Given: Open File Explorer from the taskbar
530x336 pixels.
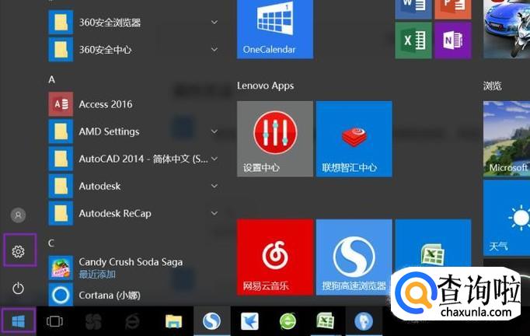Looking at the screenshot, I should tap(173, 321).
